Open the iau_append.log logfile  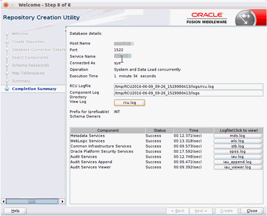click(x=238, y=162)
